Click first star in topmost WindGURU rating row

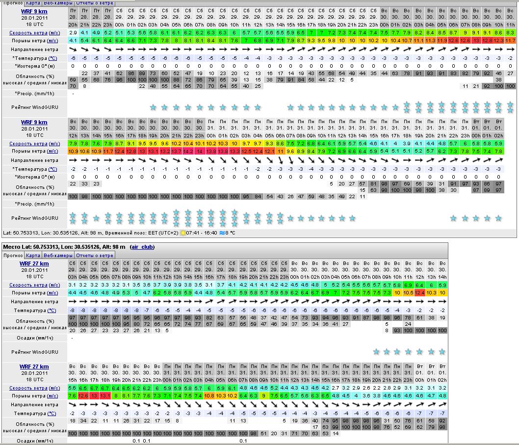(x=153, y=107)
